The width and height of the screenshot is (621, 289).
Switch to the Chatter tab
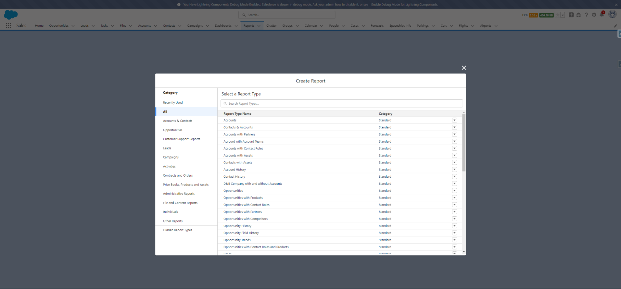[x=271, y=25]
